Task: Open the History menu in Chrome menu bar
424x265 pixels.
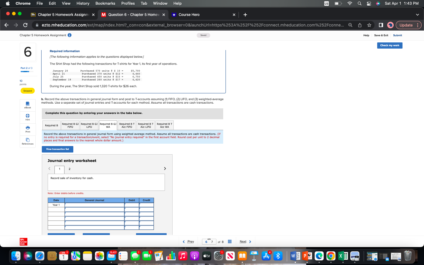Action: tap(83, 4)
